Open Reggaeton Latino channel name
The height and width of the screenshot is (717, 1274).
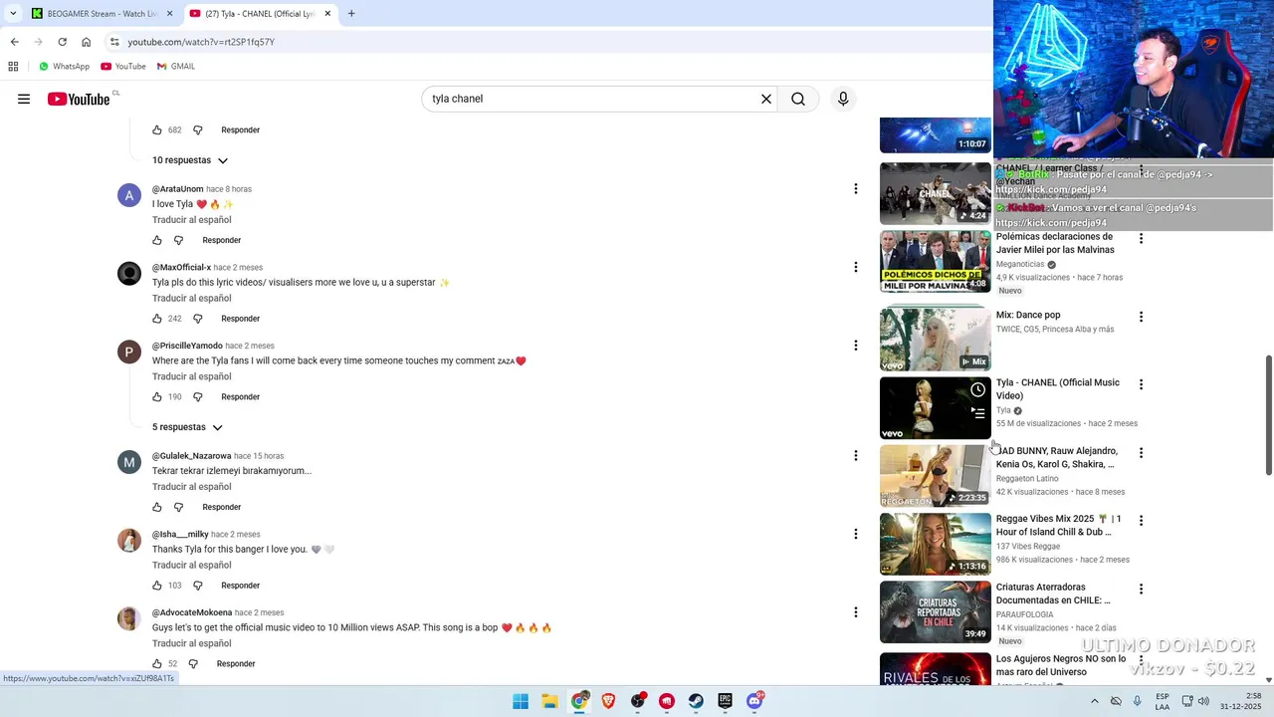1027,479
